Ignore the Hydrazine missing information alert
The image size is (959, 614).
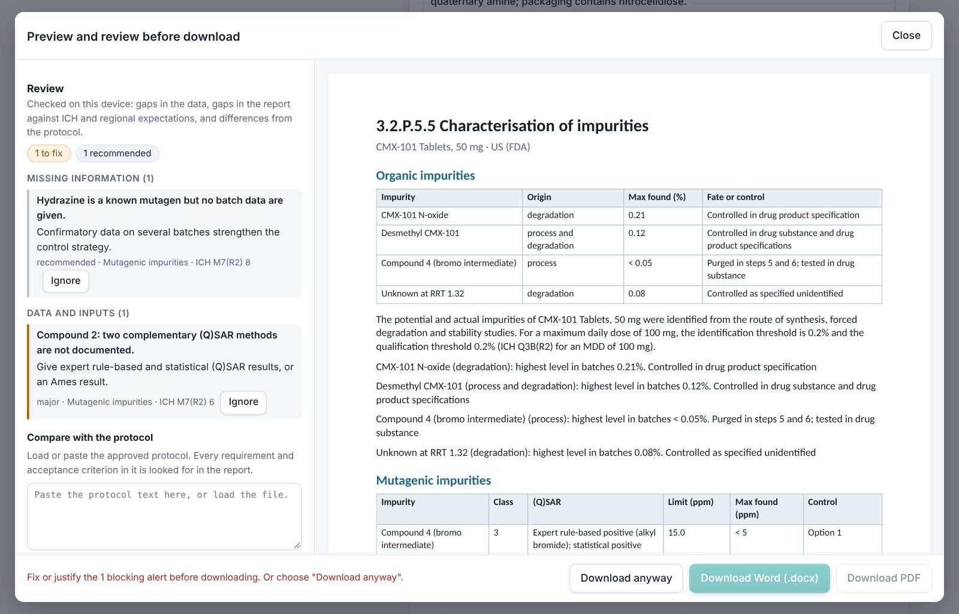65,280
